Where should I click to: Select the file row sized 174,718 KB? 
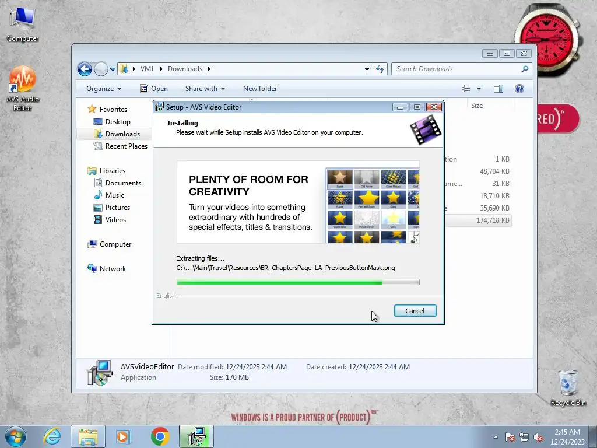pos(478,220)
